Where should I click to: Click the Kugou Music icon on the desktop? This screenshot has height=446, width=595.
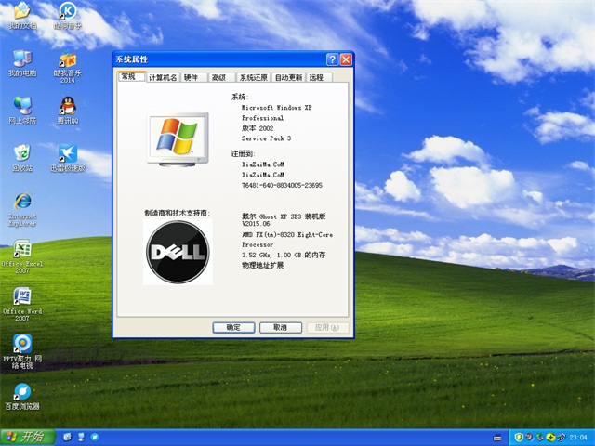click(67, 13)
